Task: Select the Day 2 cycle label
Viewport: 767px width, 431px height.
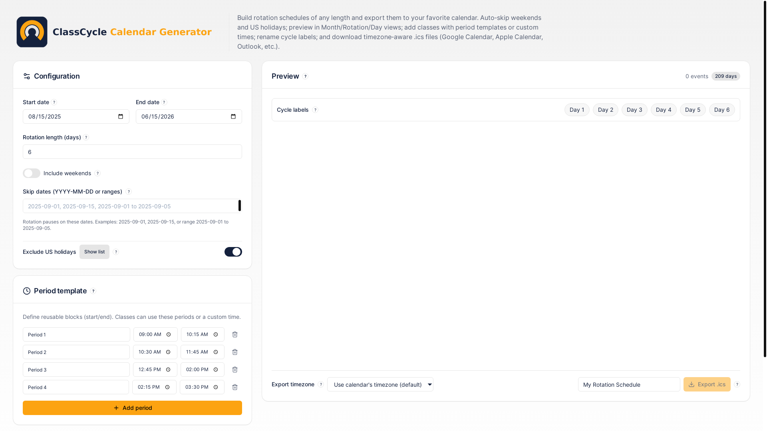Action: (x=606, y=110)
